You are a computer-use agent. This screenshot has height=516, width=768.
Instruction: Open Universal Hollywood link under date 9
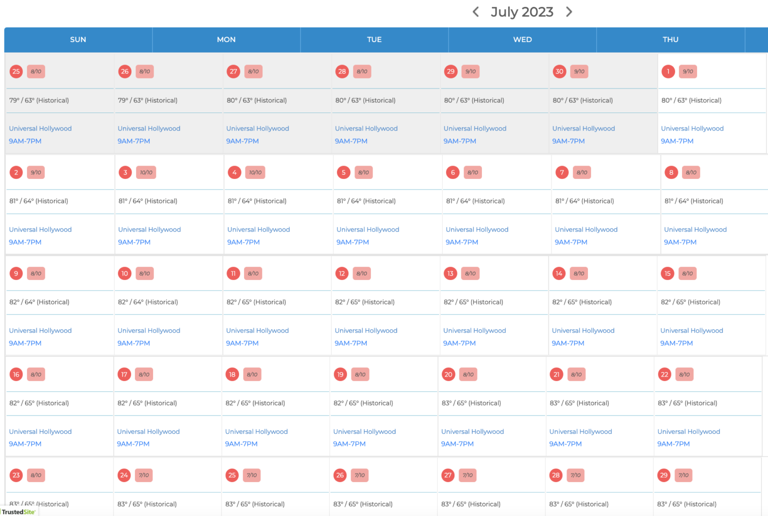[x=40, y=330]
